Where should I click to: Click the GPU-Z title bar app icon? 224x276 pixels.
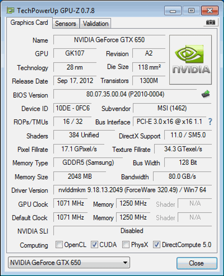coord(10,10)
